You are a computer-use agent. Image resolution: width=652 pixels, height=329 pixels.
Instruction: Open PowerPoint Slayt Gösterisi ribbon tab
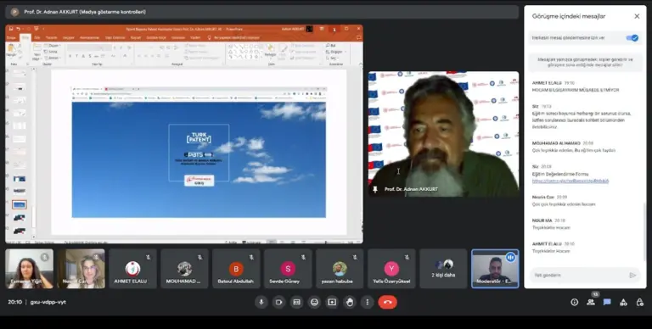115,37
